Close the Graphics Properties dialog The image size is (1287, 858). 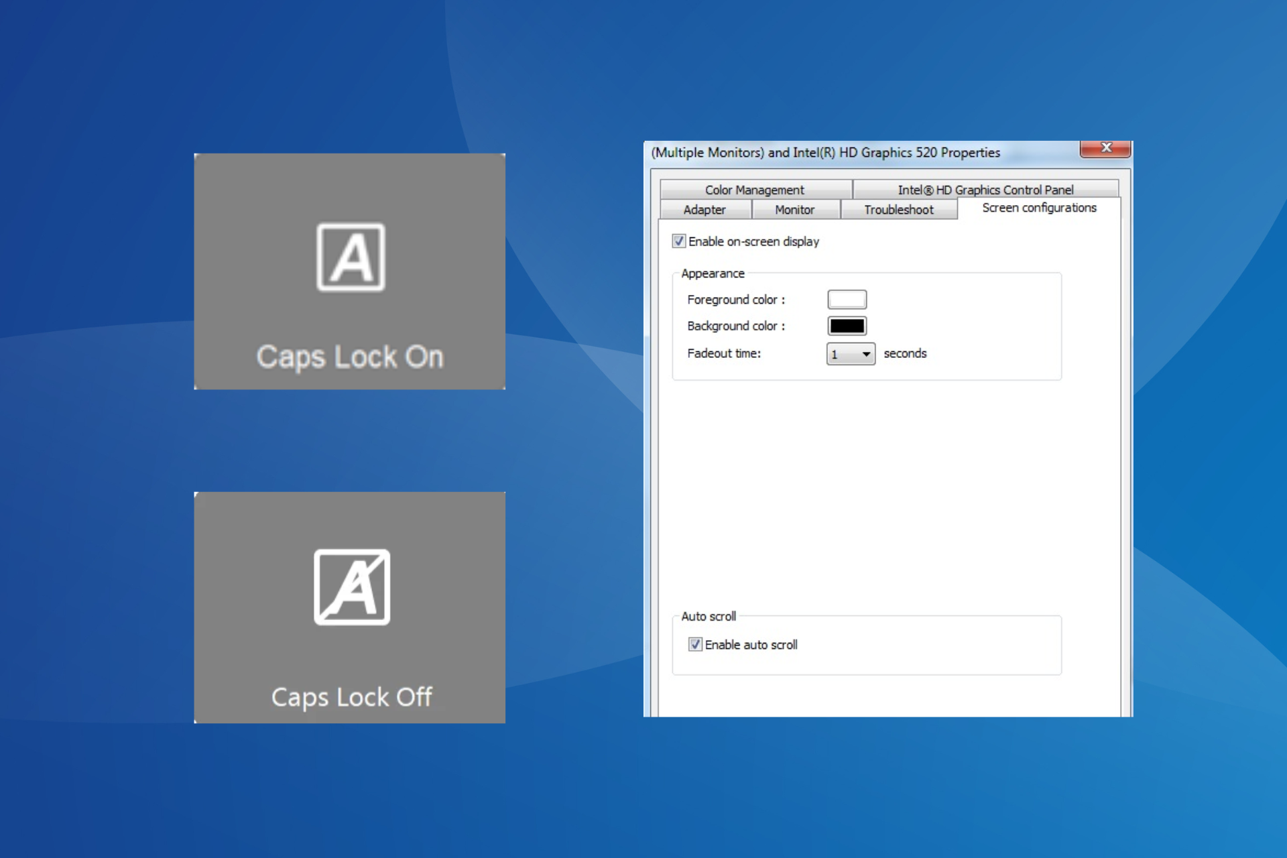coord(1106,148)
